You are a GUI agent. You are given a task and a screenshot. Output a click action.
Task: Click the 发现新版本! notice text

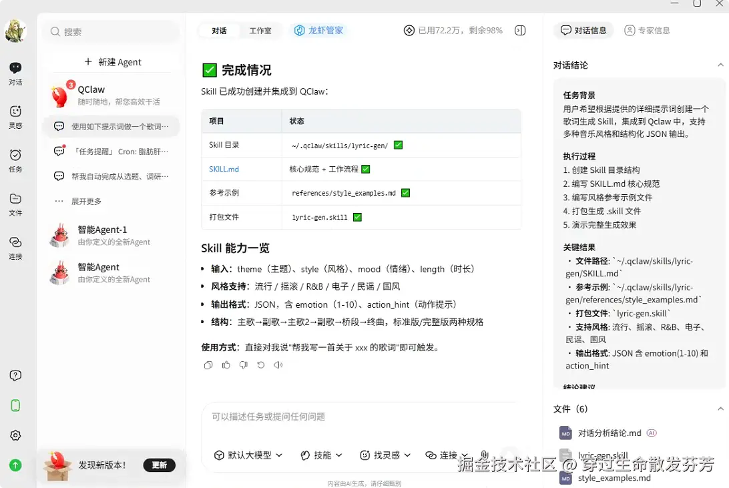(102, 465)
